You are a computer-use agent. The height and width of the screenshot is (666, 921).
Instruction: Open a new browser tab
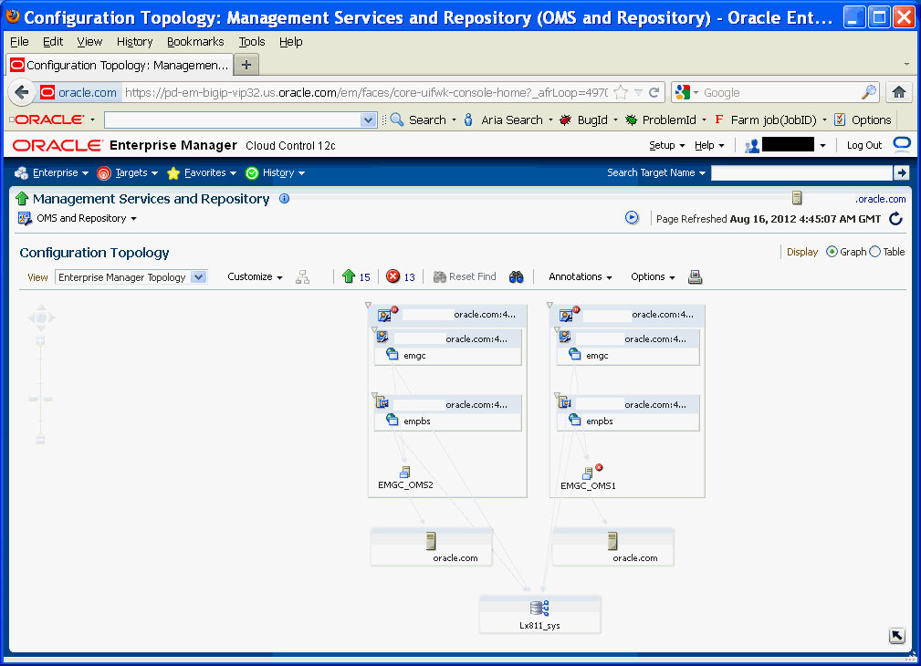pos(246,65)
